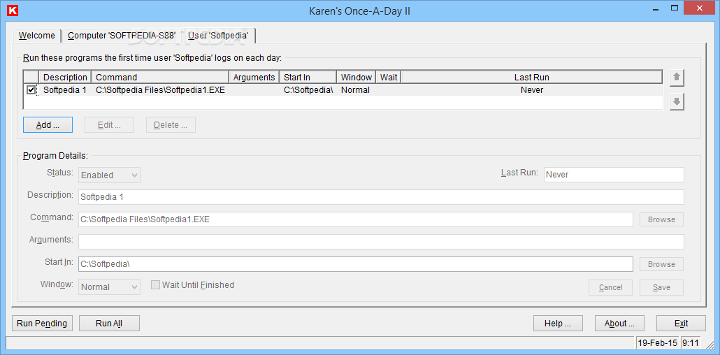Click the Save button
Image resolution: width=720 pixels, height=355 pixels.
(x=662, y=287)
